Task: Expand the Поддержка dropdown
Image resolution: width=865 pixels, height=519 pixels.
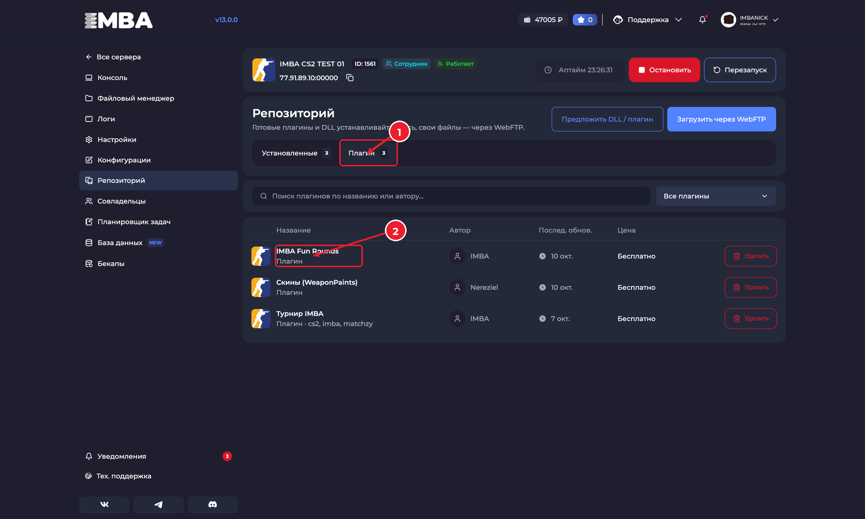Action: [647, 20]
